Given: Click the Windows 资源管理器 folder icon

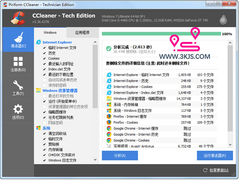Looking at the screenshot, I should pyautogui.click(x=38, y=90).
